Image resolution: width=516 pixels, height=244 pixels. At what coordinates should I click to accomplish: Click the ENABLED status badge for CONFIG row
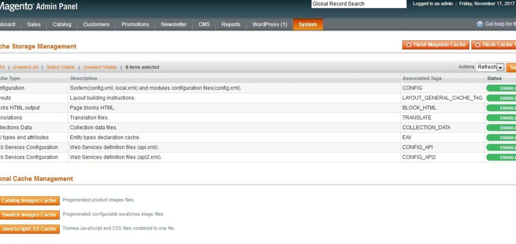point(501,89)
